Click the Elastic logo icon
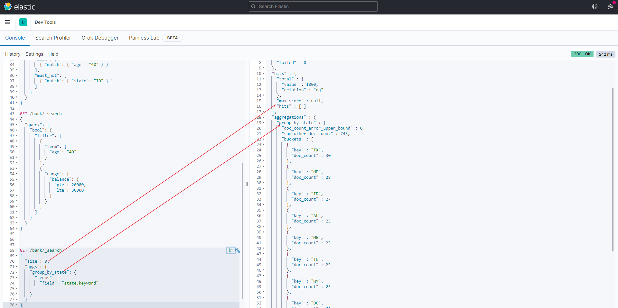The height and width of the screenshot is (308, 618). point(8,6)
